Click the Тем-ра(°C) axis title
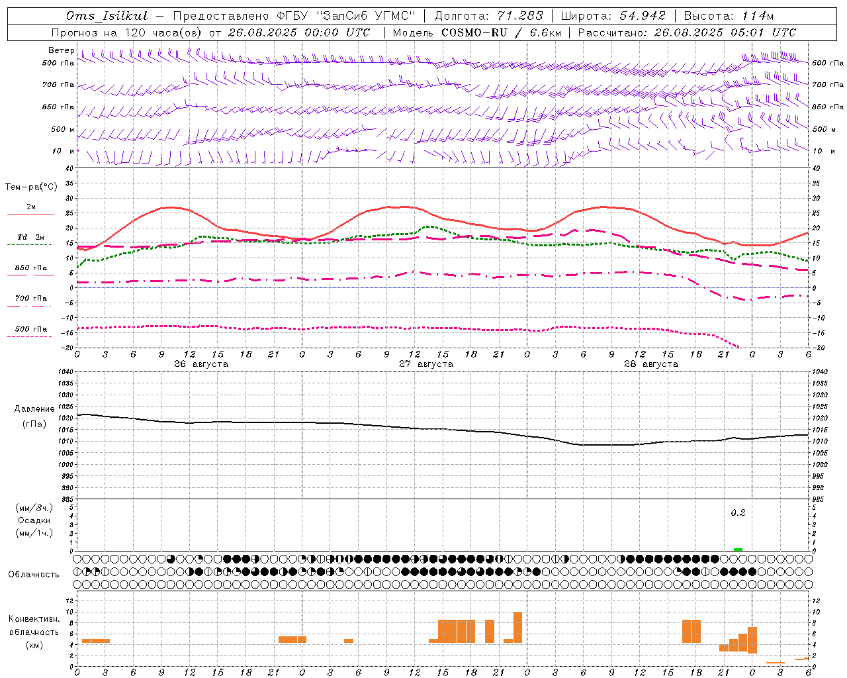This screenshot has height=678, width=847. 31,187
